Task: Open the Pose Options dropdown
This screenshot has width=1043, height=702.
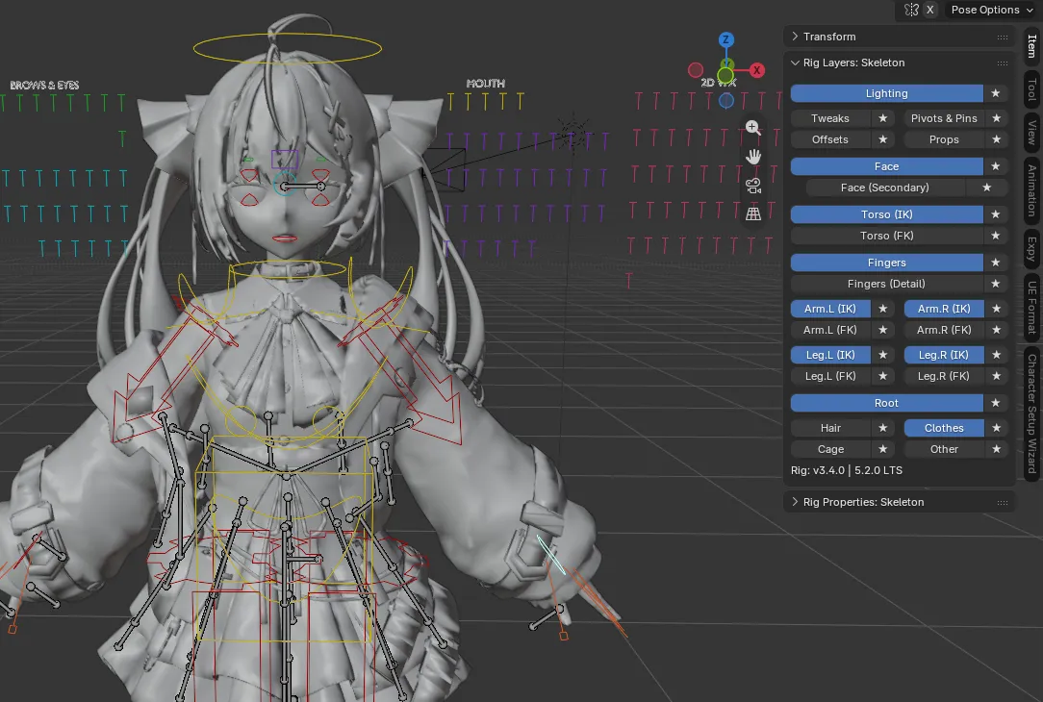Action: (x=992, y=10)
